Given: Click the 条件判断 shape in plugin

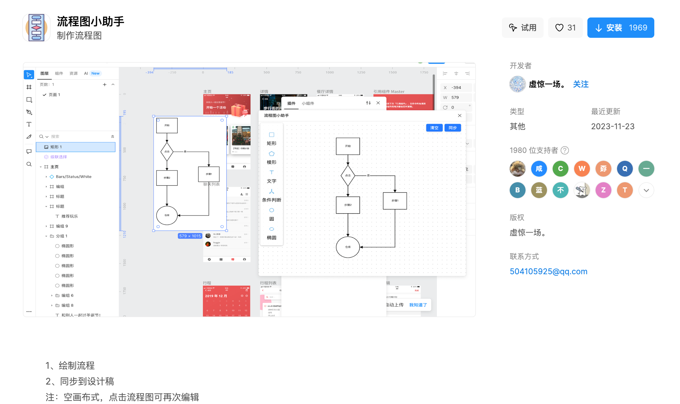Looking at the screenshot, I should (x=271, y=195).
